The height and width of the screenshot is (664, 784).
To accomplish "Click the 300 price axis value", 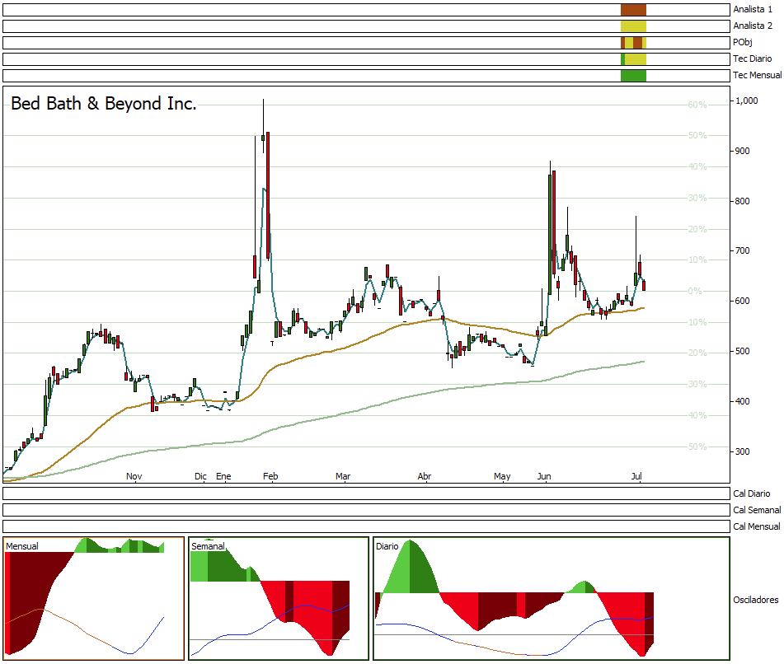I will pyautogui.click(x=742, y=451).
